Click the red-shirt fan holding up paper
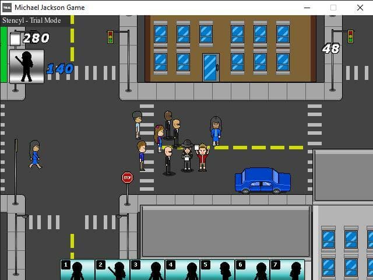Screen dimensions: 373x280 tap(202, 157)
